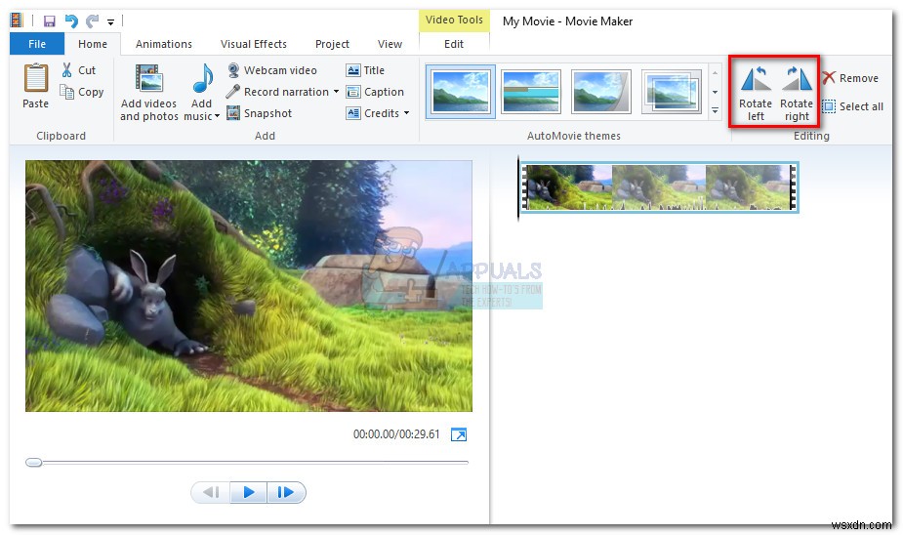Click Add videos and photos
903x535 pixels.
click(x=149, y=92)
